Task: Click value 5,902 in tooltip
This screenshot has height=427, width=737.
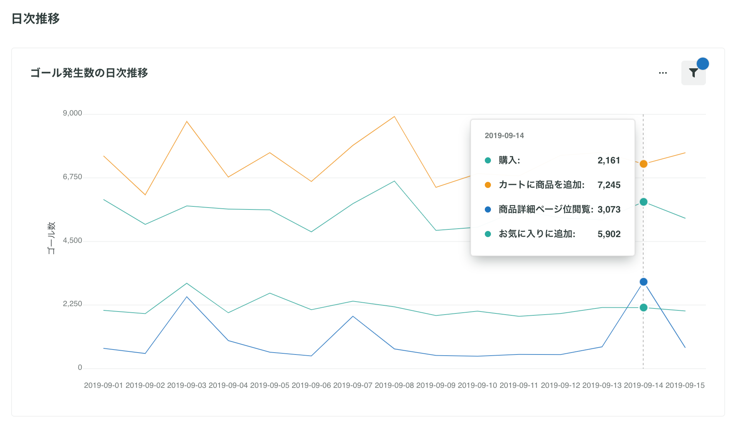Action: point(609,234)
